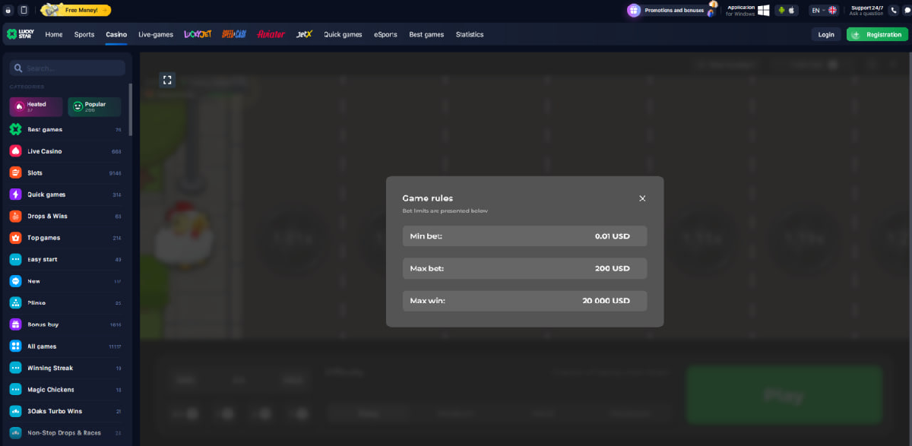Select Slots in the categories list

[35, 172]
